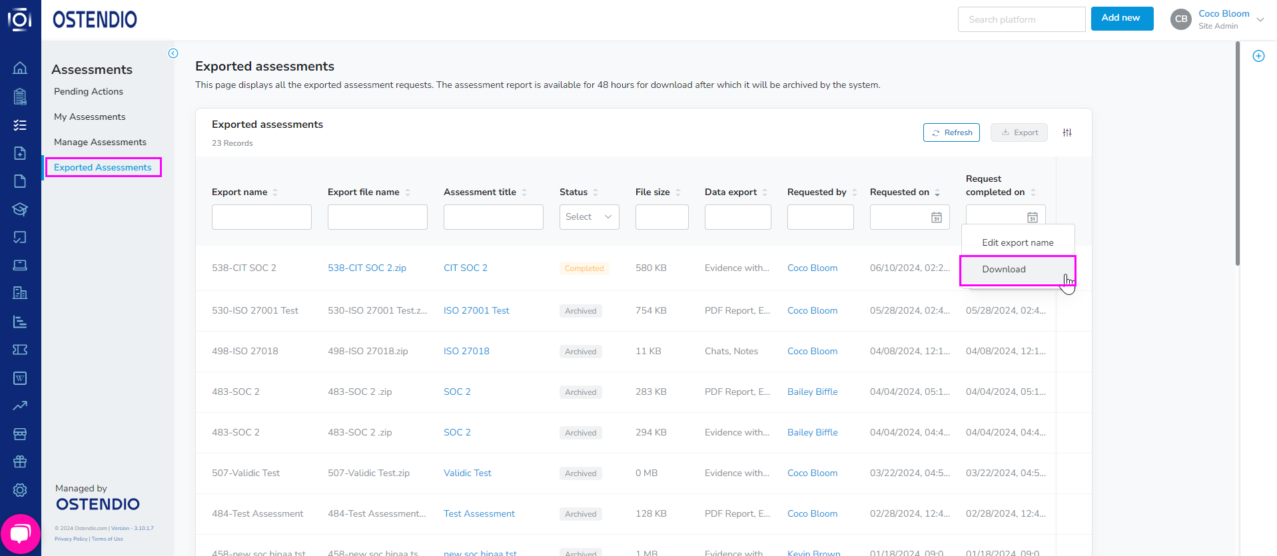Viewport: 1277px width, 556px height.
Task: Open the trending arrow sidebar icon
Action: [20, 406]
